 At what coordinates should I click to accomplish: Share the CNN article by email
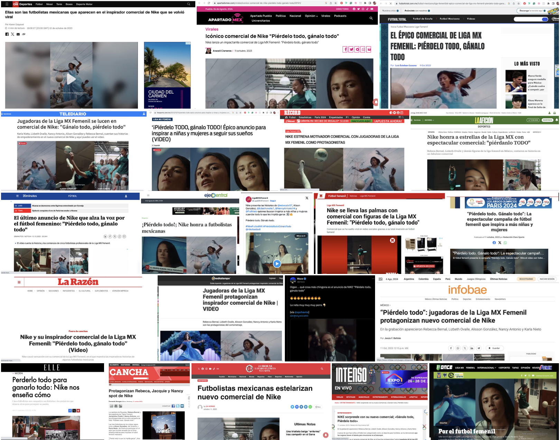[18, 34]
